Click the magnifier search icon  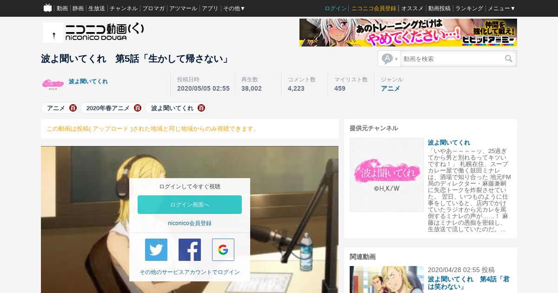(509, 59)
